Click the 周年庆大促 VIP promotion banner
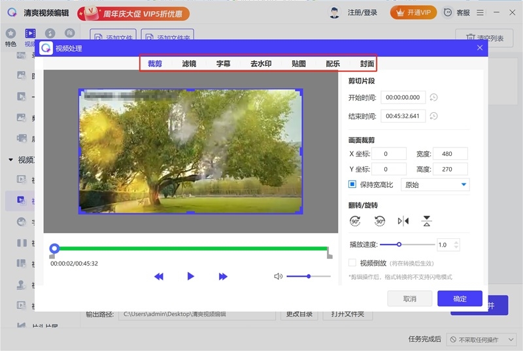This screenshot has height=351, width=523. coord(133,14)
